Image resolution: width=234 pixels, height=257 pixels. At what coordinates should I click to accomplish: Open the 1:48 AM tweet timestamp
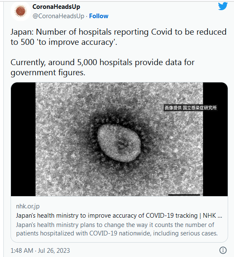point(22,250)
